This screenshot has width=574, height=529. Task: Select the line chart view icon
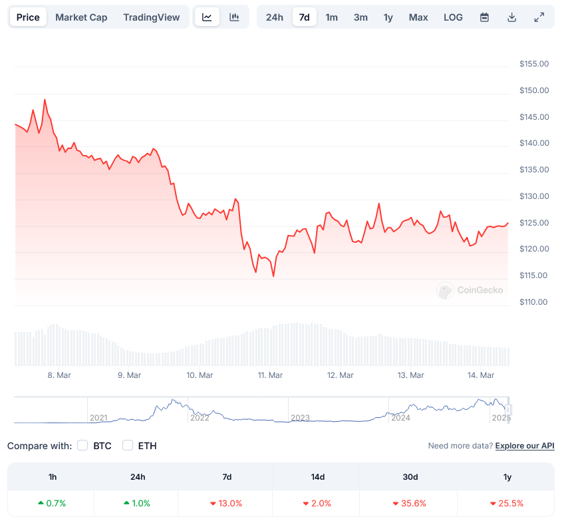tap(207, 17)
